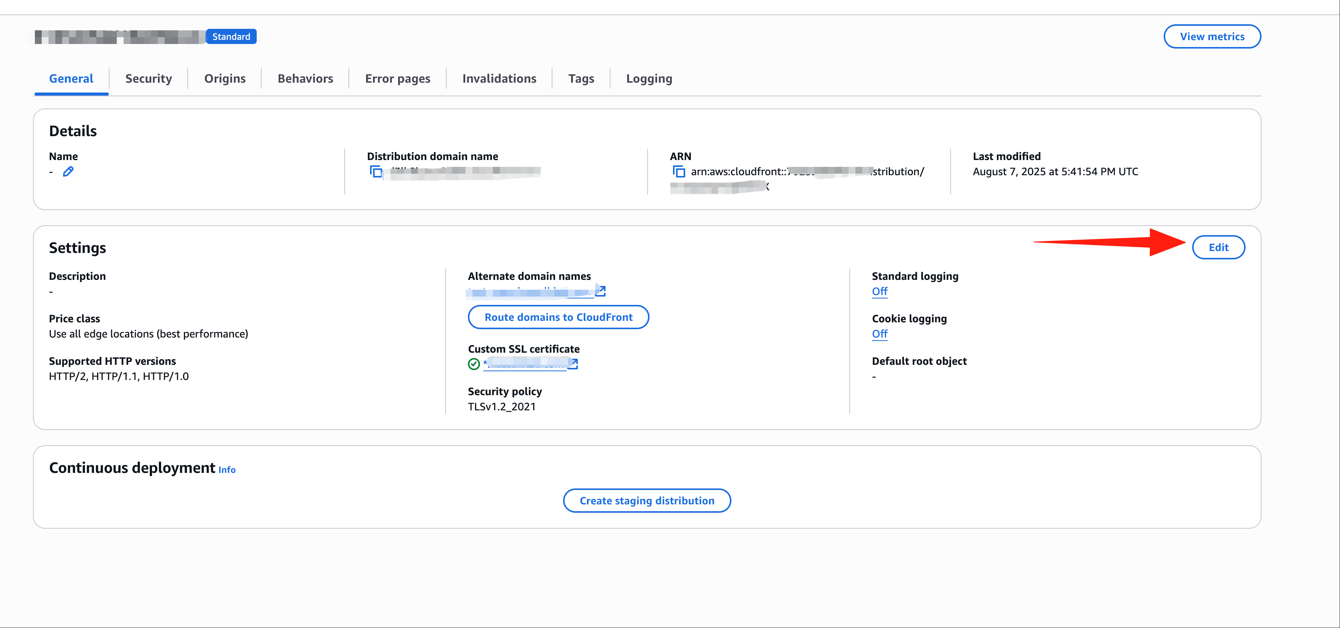The image size is (1340, 628).
Task: Click Continuous deployment Info link
Action: point(227,470)
